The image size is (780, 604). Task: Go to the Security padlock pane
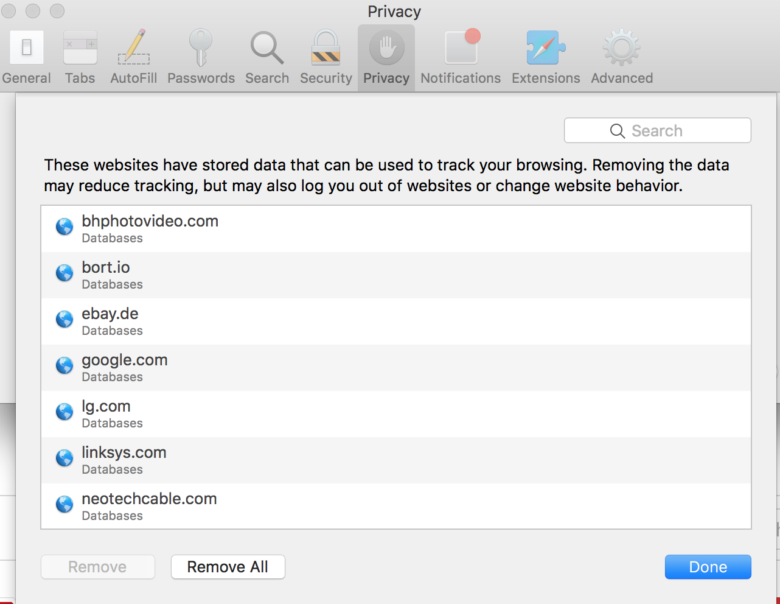(326, 58)
